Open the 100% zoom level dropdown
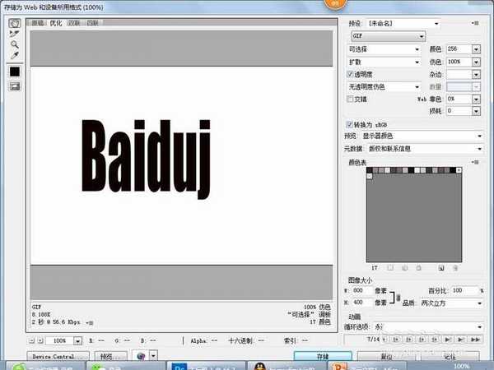Viewport: 494px width, 370px height. tap(78, 340)
